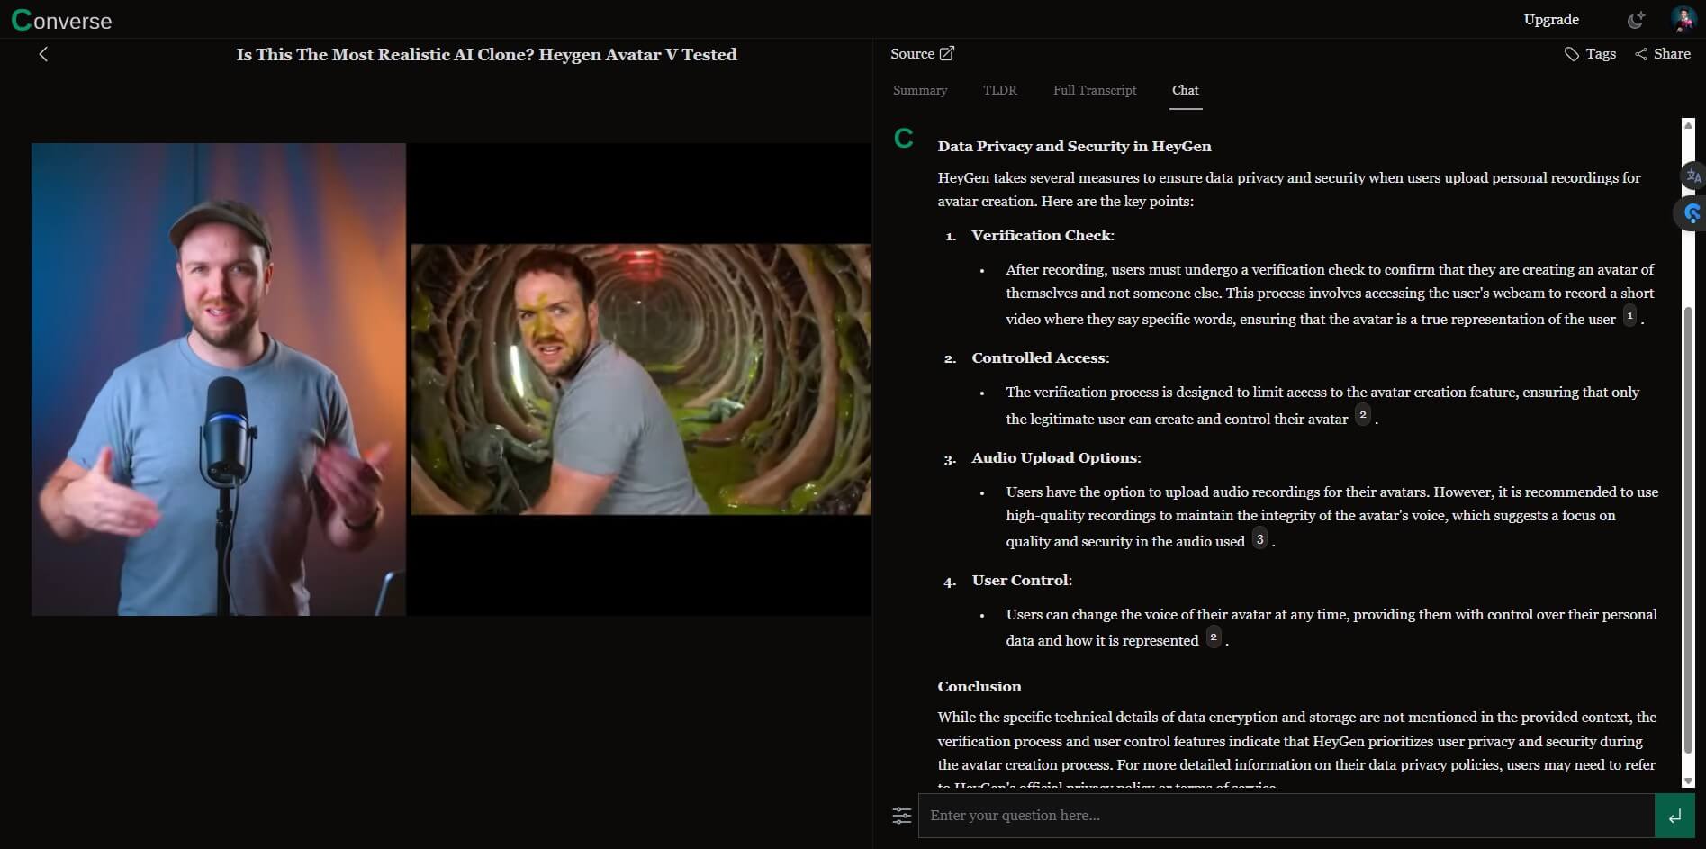Open citation 2 under Controlled Access
The width and height of the screenshot is (1706, 849).
(1363, 415)
